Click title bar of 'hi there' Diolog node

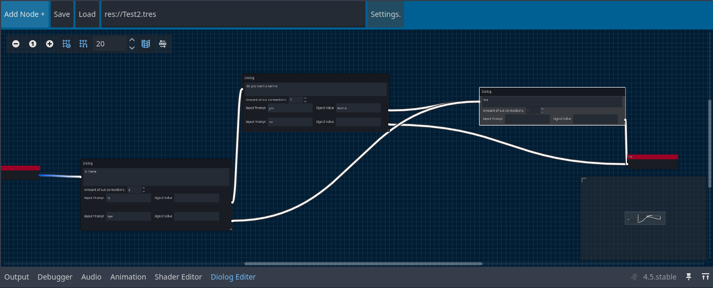(x=156, y=163)
